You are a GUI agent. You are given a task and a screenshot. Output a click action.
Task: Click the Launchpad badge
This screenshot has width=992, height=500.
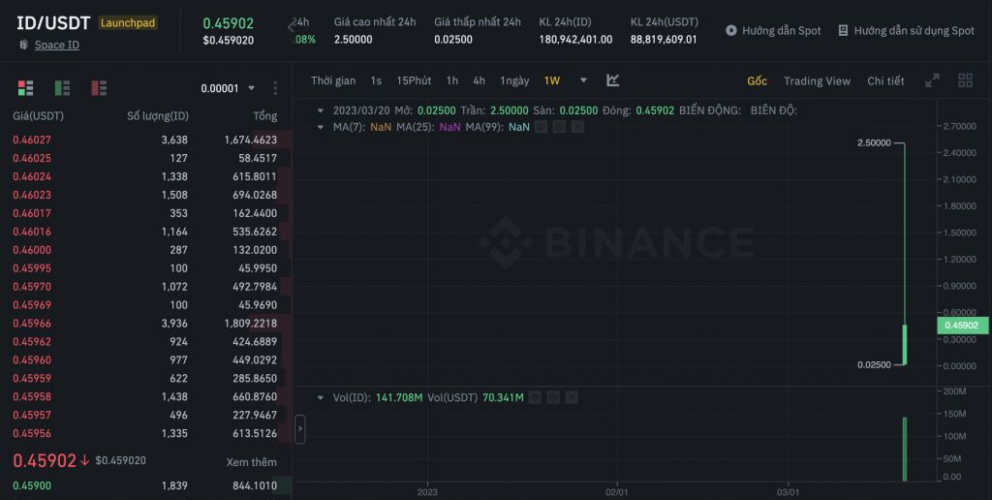128,23
